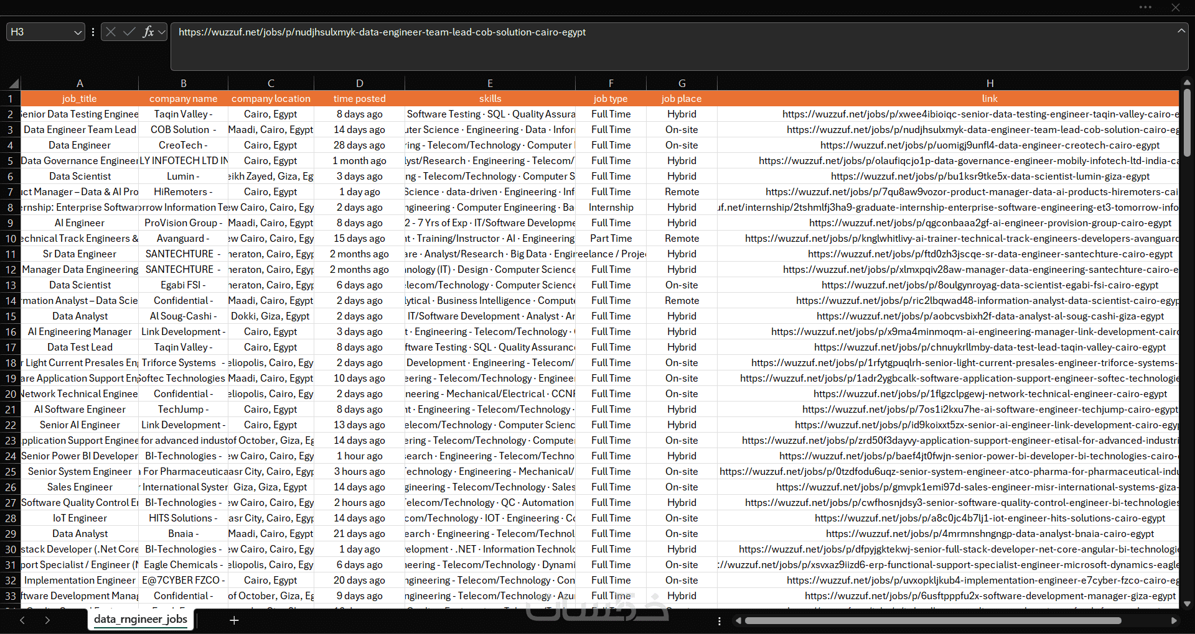Select the 'company location' header cell

(x=271, y=99)
